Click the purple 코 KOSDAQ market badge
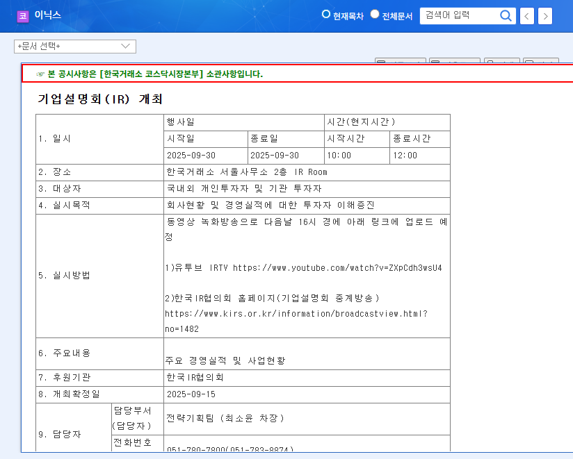The width and height of the screenshot is (573, 459). point(23,16)
